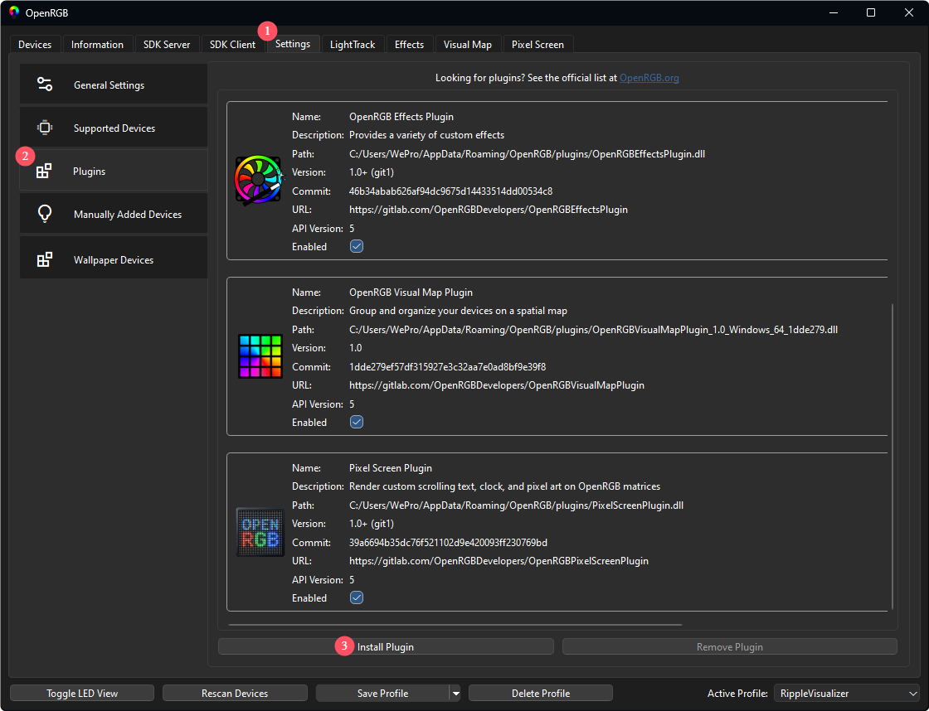Click the name 'Pixel Screen Plugin'
929x711 pixels.
[391, 468]
